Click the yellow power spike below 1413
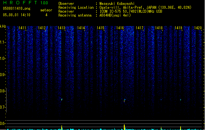Image resolution: width=205 pixels, height=130 pixels. pyautogui.click(x=62, y=127)
